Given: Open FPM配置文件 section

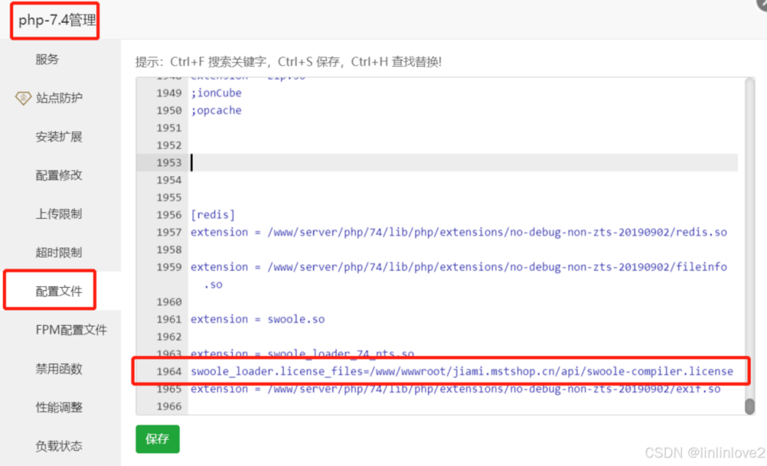Looking at the screenshot, I should pyautogui.click(x=71, y=330).
